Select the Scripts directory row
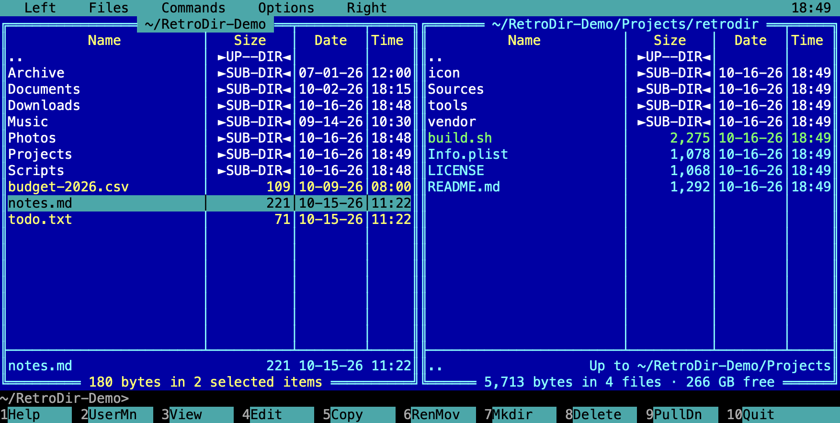Image resolution: width=840 pixels, height=423 pixels. pyautogui.click(x=210, y=171)
